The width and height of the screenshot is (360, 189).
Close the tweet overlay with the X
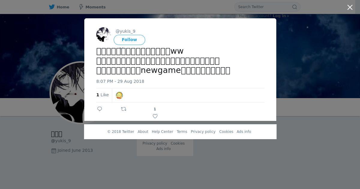tap(350, 7)
